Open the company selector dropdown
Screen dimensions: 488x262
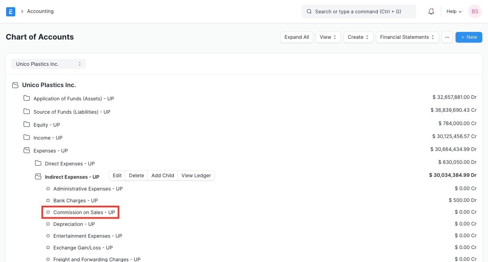coord(48,64)
